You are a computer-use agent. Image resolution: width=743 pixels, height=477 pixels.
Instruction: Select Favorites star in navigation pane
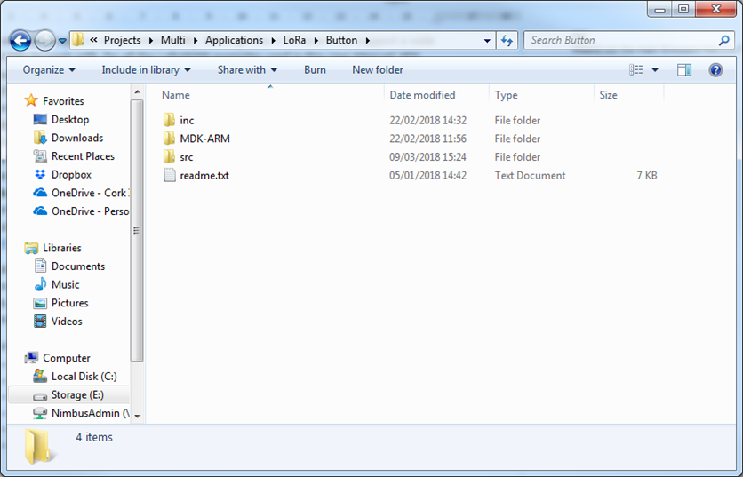[x=31, y=100]
